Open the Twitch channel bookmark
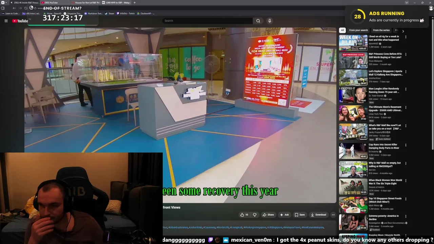This screenshot has height=244, width=434. pyautogui.click(x=125, y=14)
